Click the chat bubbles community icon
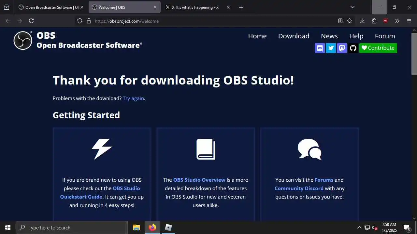417x234 pixels. [309, 149]
